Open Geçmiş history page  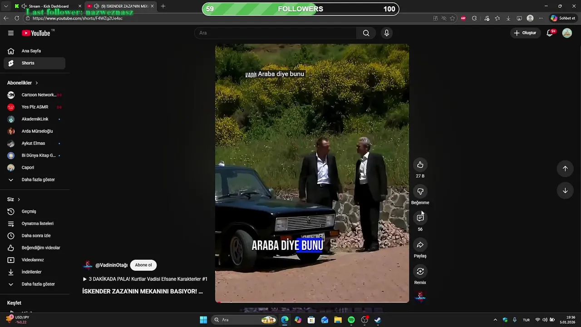coord(34,211)
